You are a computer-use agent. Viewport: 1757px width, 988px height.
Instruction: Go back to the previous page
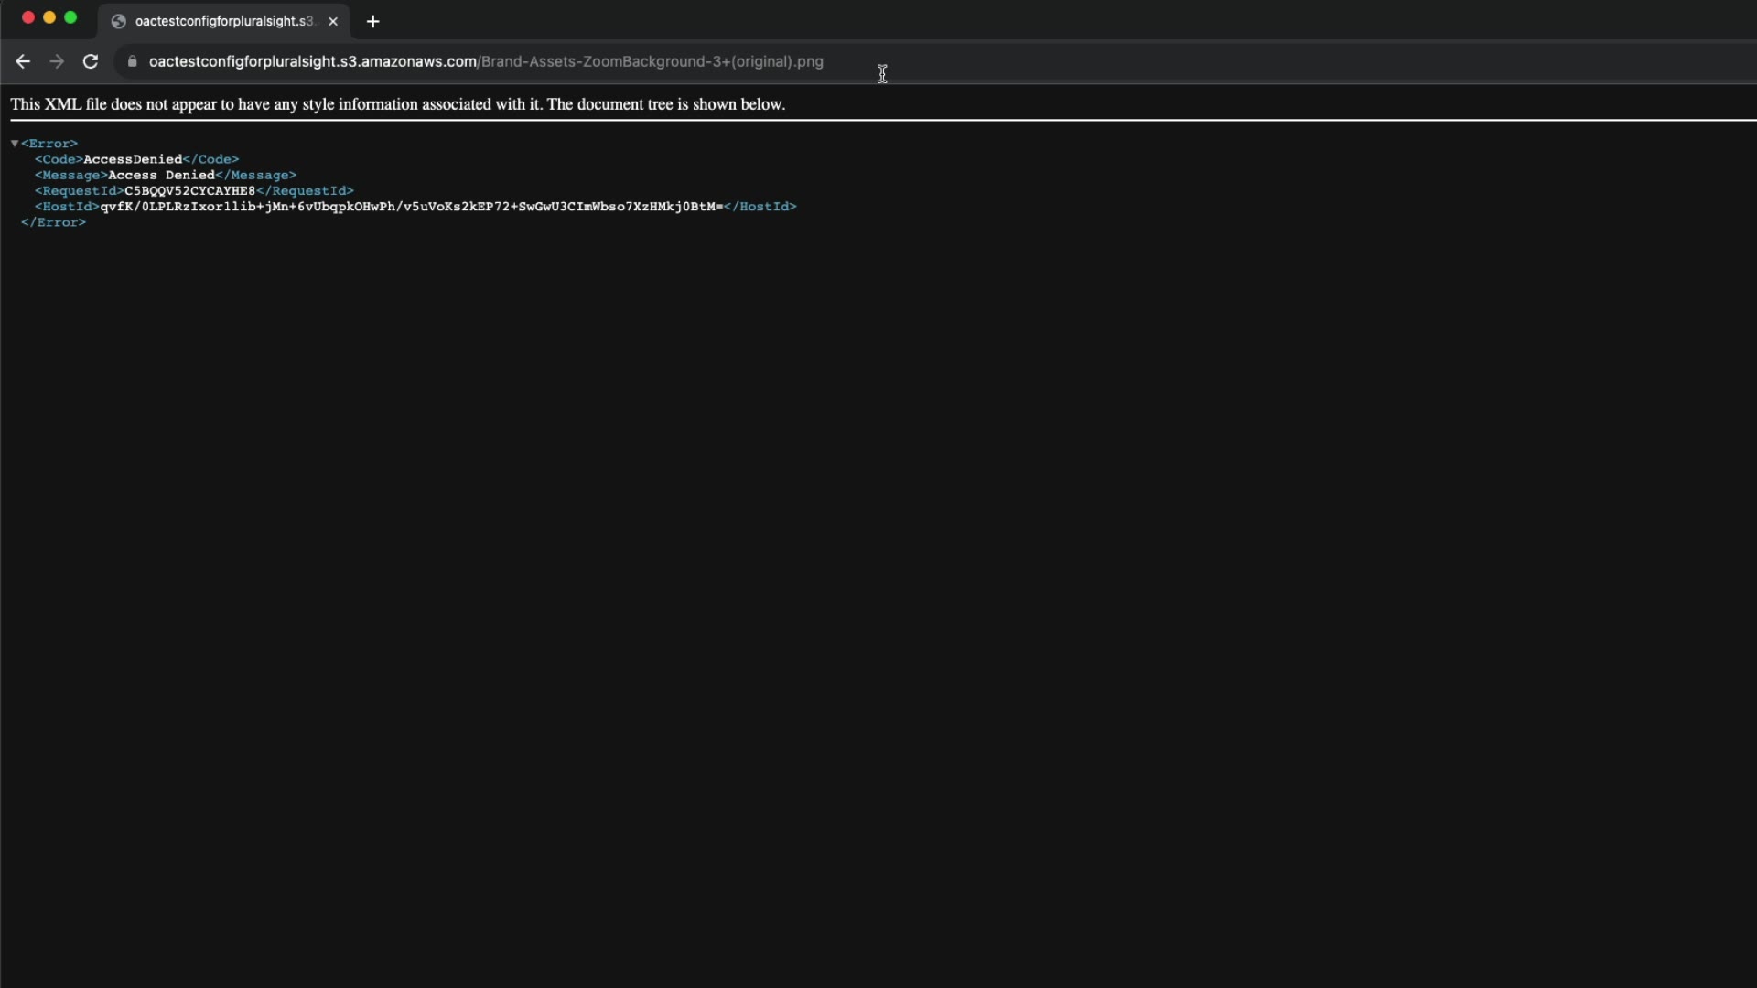tap(23, 61)
